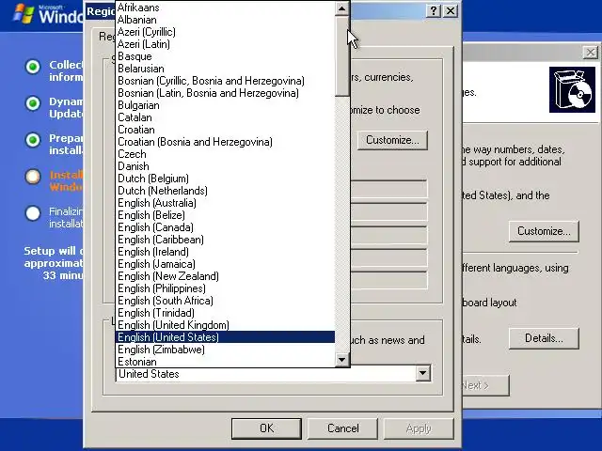This screenshot has height=451, width=602.
Task: Choose Azeri (Latin) from the list
Action: tap(225, 44)
